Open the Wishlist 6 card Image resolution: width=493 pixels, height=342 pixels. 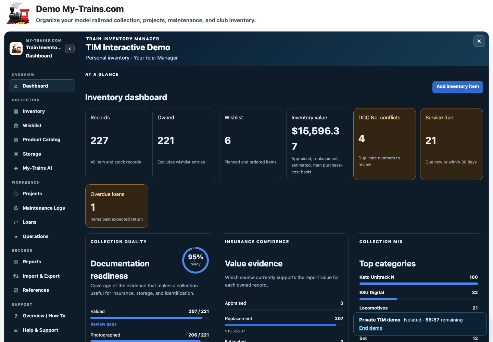tap(251, 144)
